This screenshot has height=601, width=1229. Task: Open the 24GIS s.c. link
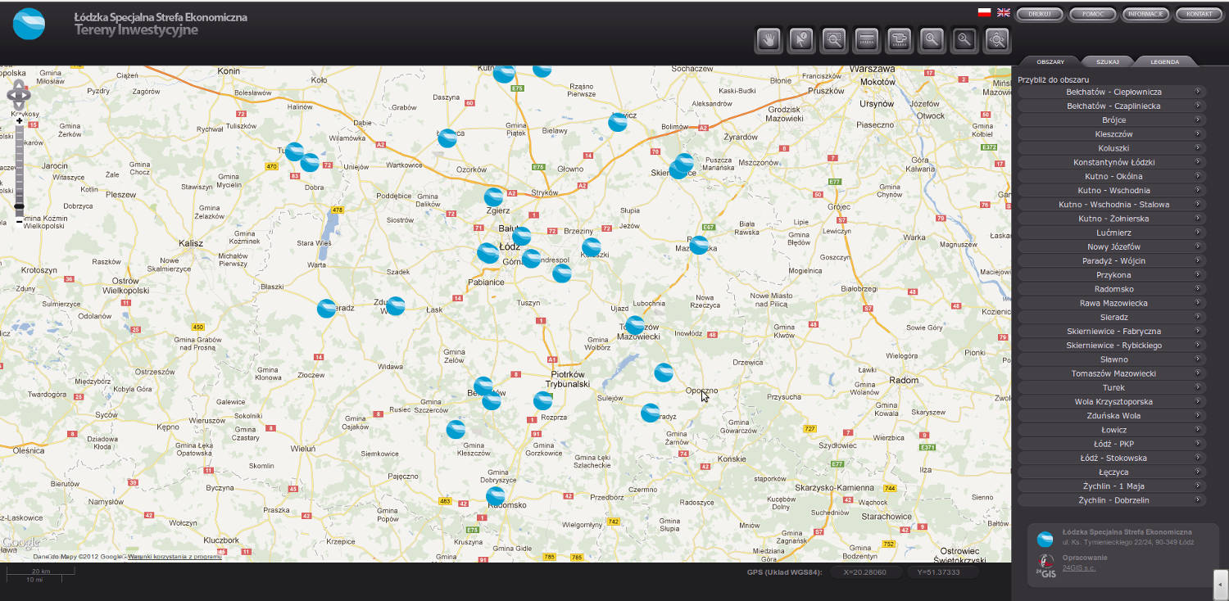1078,567
